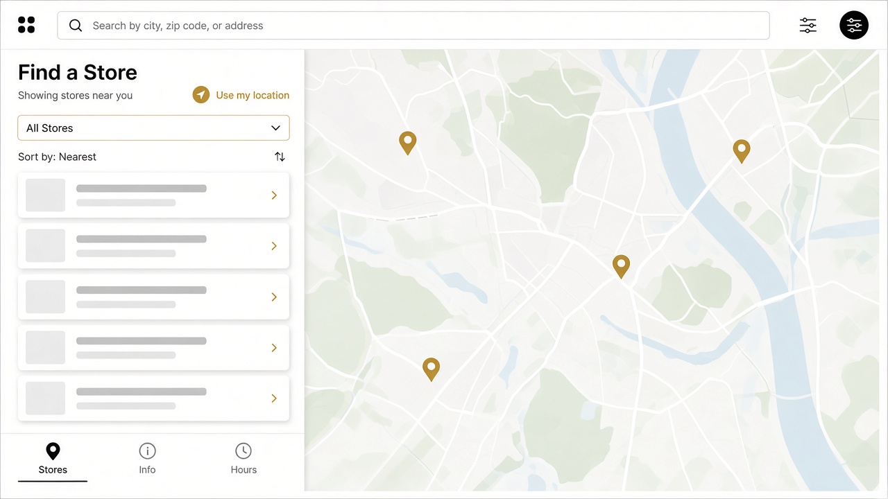Viewport: 888px width, 499px height.
Task: Click the center map pin
Action: pyautogui.click(x=621, y=266)
